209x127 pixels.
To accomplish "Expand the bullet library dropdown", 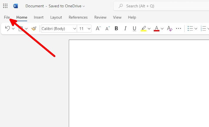I will click(196, 29).
